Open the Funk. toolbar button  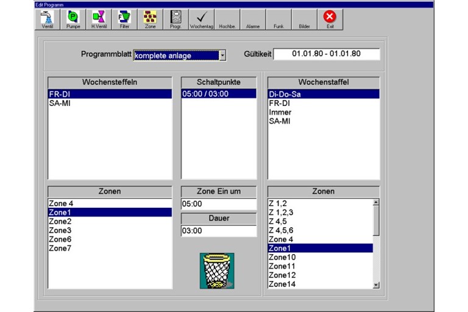pos(278,19)
